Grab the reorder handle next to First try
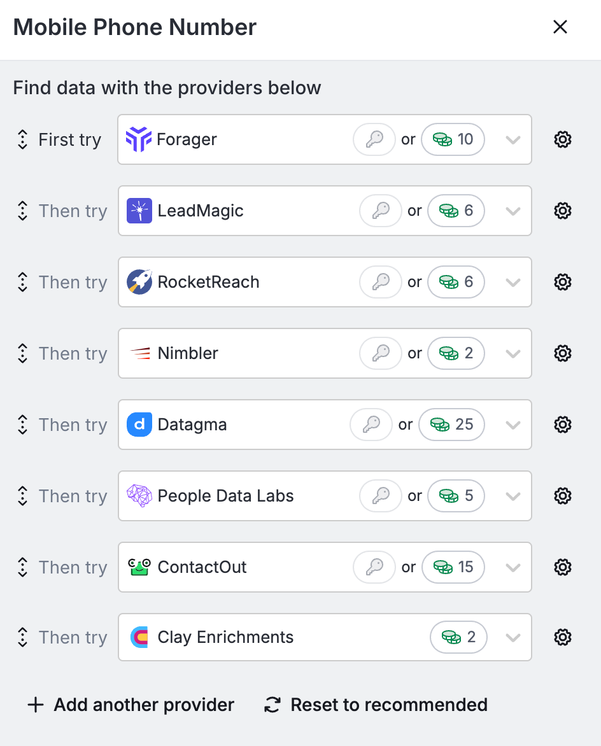The height and width of the screenshot is (746, 601). coord(22,139)
